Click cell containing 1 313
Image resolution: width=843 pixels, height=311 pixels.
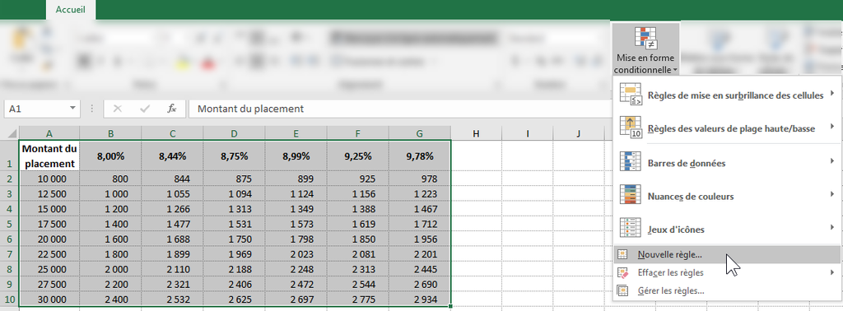(235, 209)
